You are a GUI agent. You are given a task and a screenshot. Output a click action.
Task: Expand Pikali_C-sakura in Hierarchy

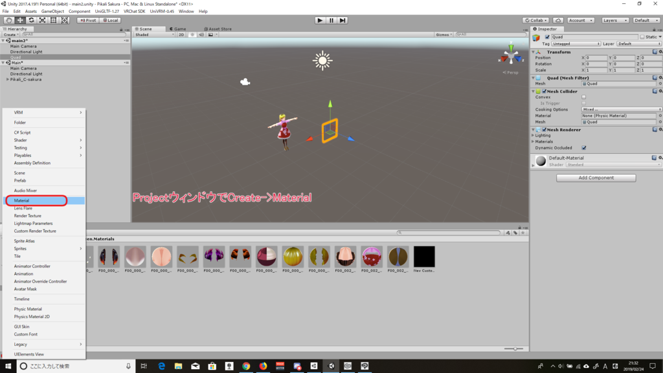pos(8,80)
